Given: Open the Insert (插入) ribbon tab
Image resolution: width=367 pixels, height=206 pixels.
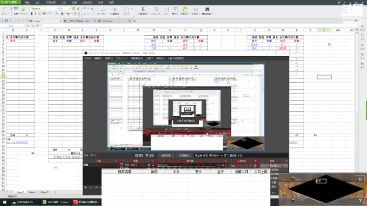Looking at the screenshot, I should point(38,3).
